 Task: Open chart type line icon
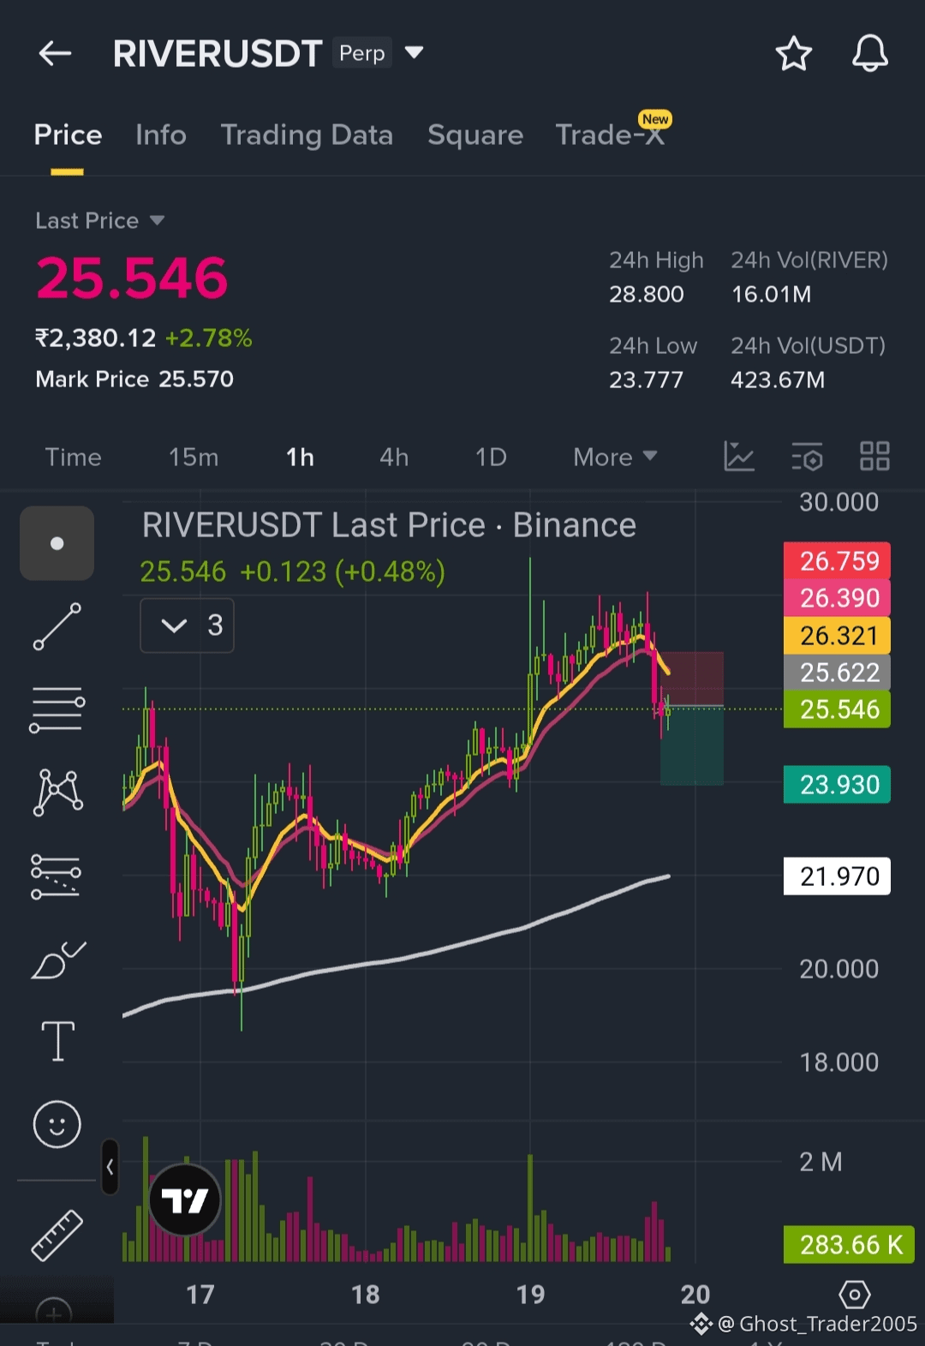pos(738,457)
